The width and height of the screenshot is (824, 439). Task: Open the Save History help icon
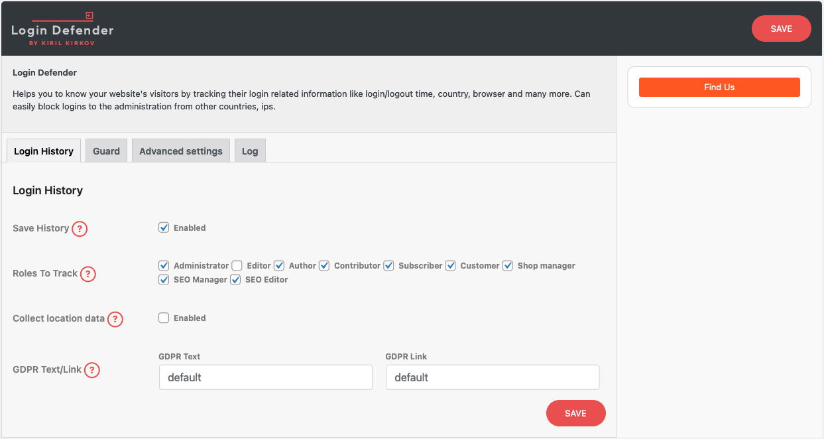[80, 228]
